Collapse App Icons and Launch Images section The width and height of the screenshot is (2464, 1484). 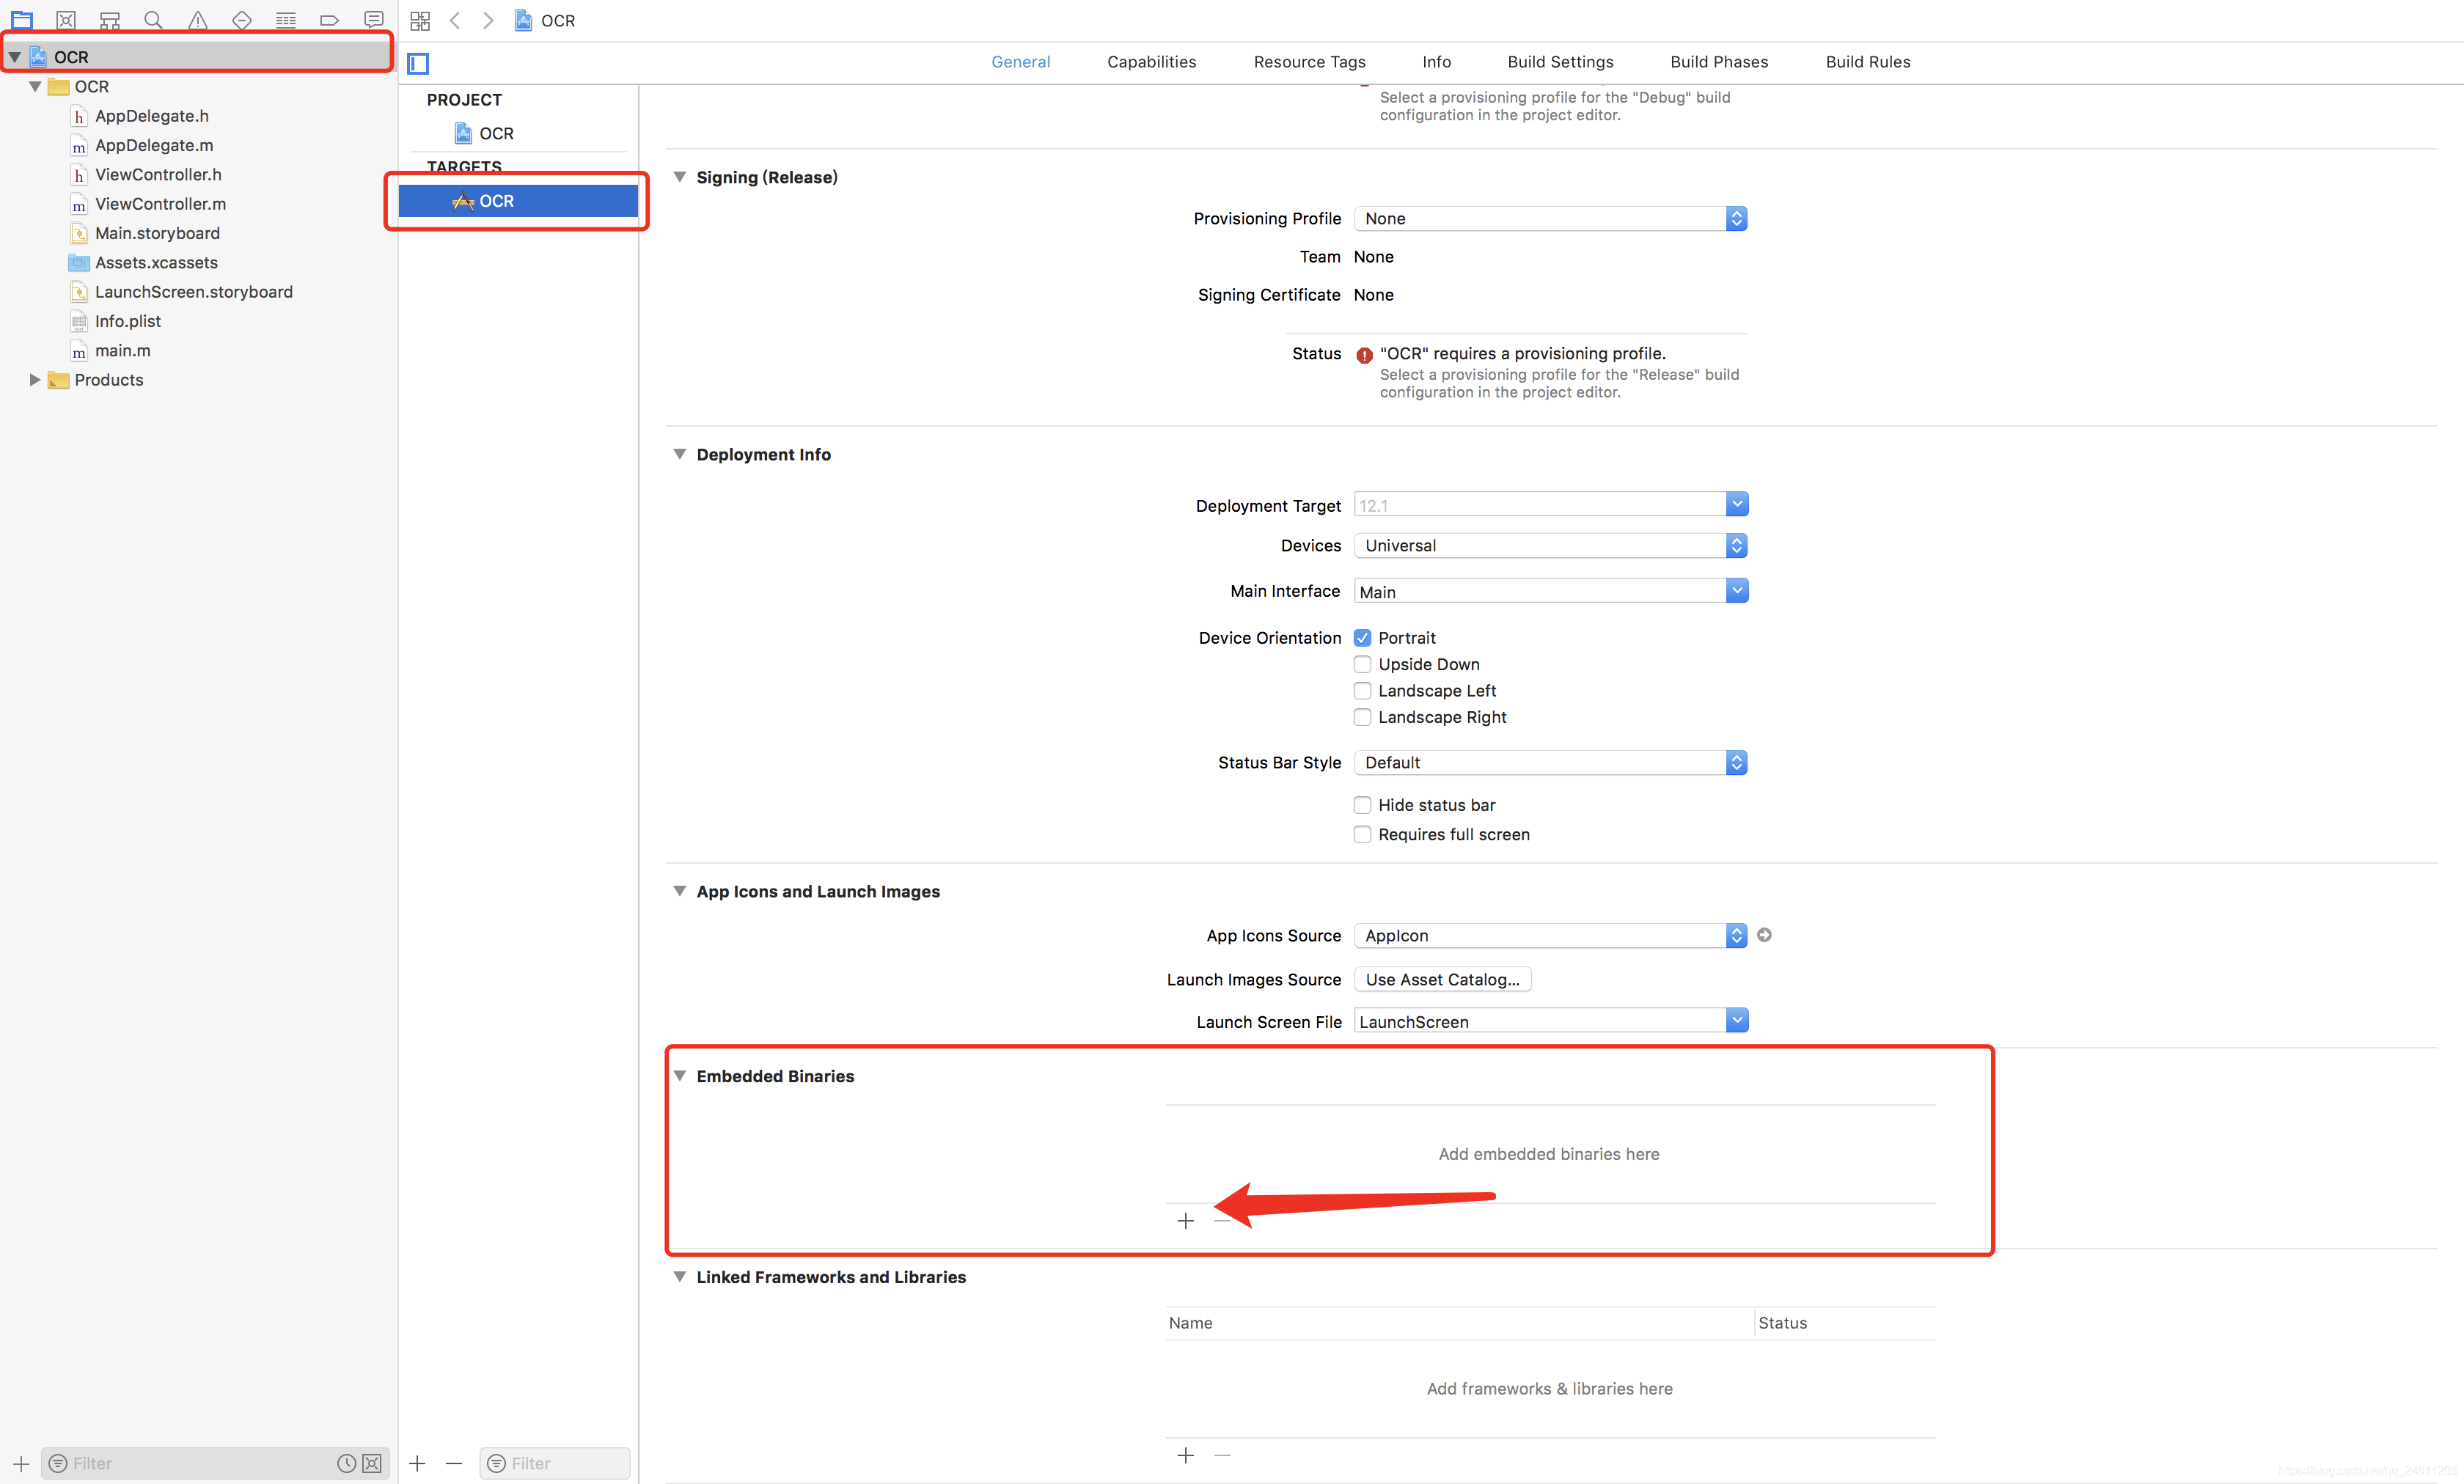[x=680, y=891]
